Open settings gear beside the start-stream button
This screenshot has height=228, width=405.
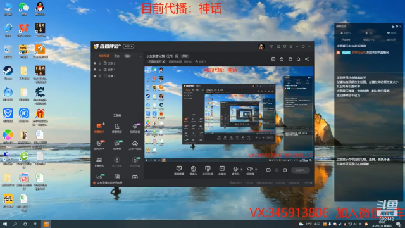tap(285, 170)
